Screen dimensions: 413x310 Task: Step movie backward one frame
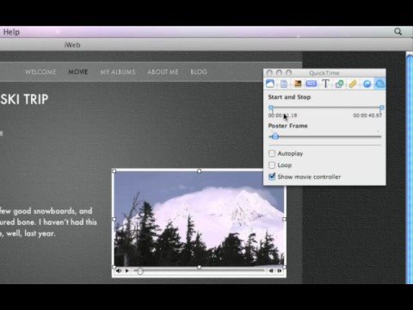click(271, 270)
